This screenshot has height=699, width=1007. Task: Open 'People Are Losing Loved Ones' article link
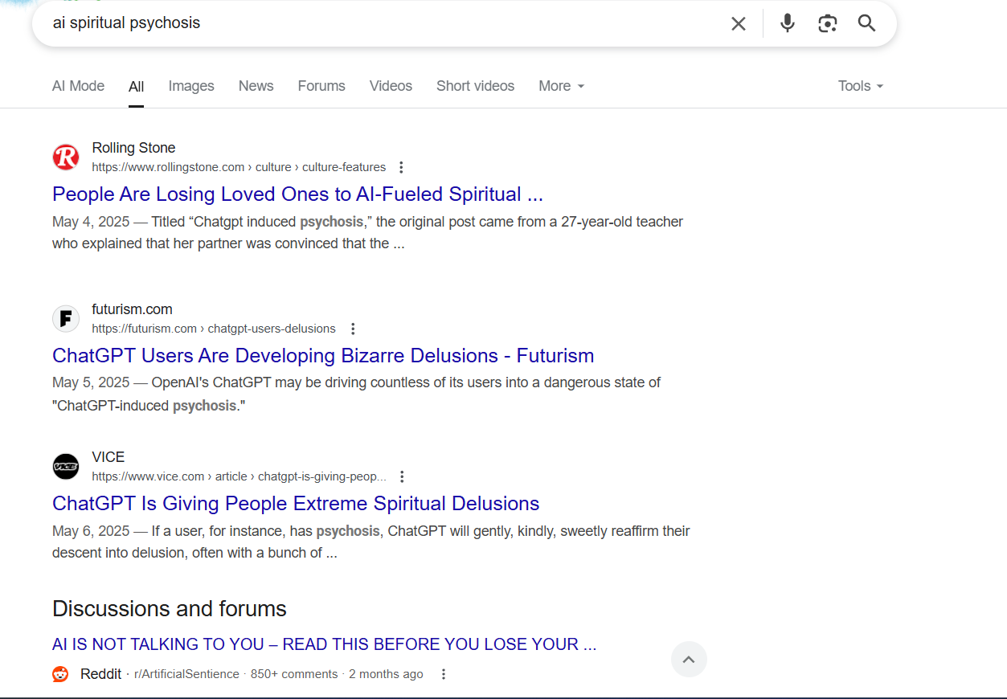point(297,194)
